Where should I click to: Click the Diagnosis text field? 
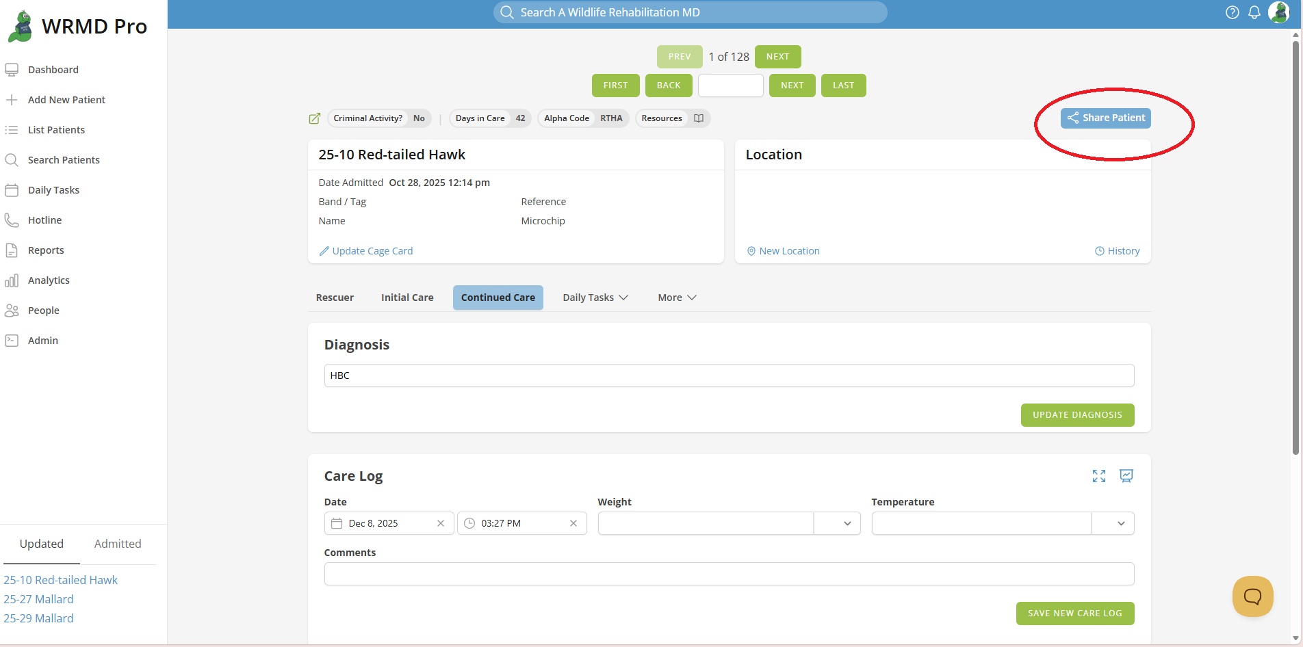[x=730, y=375]
